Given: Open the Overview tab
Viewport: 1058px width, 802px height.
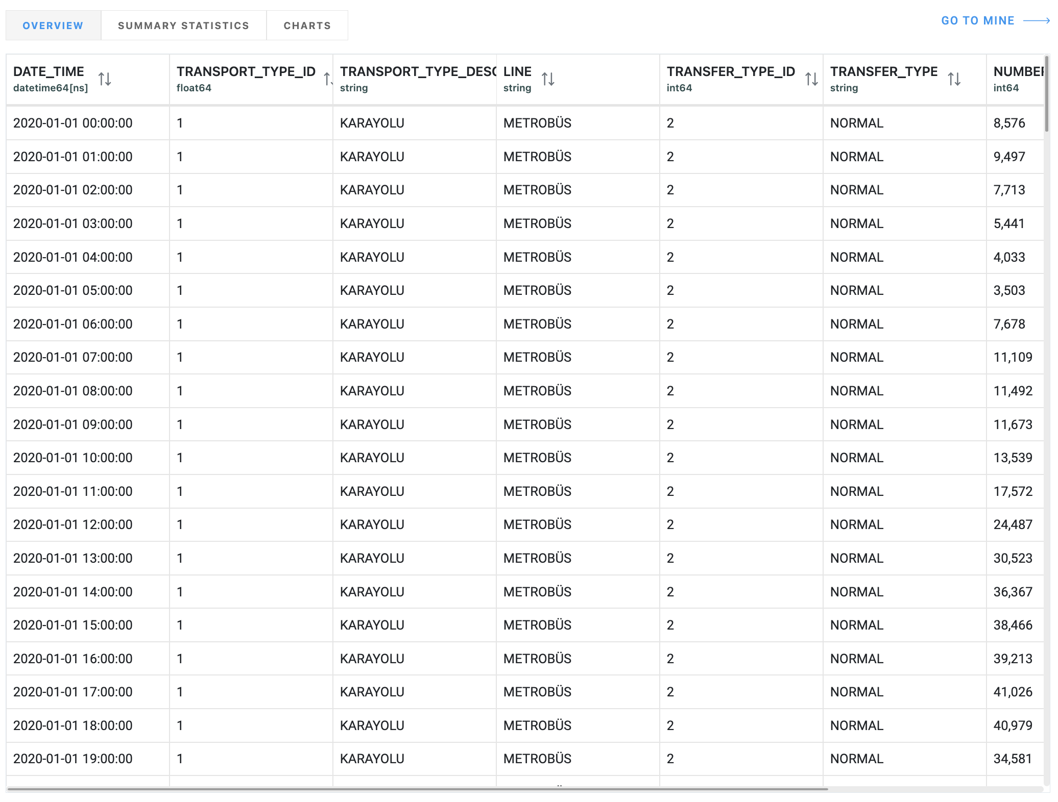Looking at the screenshot, I should (x=53, y=26).
